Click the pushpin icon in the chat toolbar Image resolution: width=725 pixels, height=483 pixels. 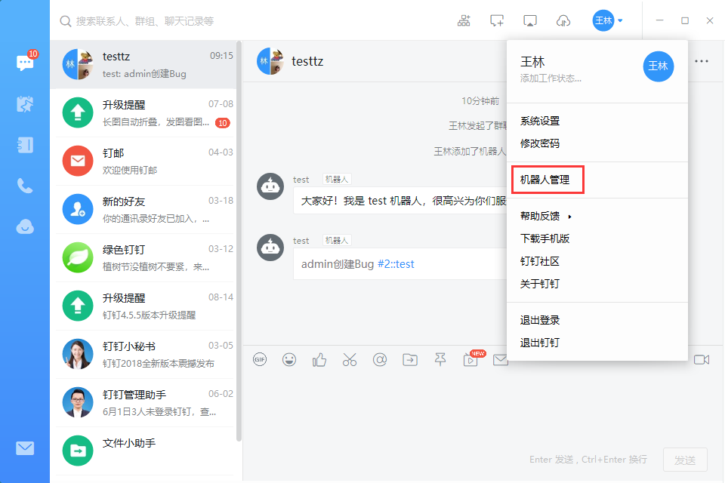(440, 359)
